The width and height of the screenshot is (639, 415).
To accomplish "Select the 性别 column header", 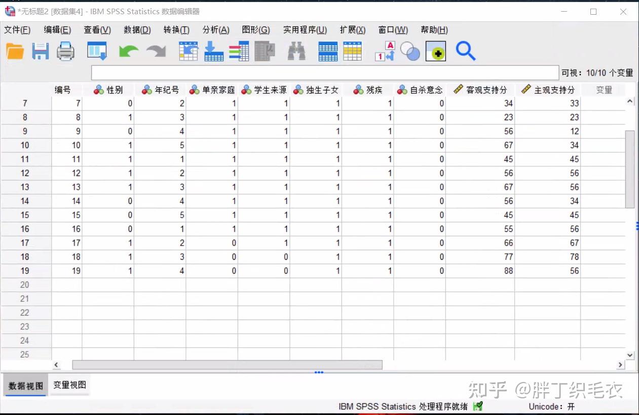I will click(108, 90).
